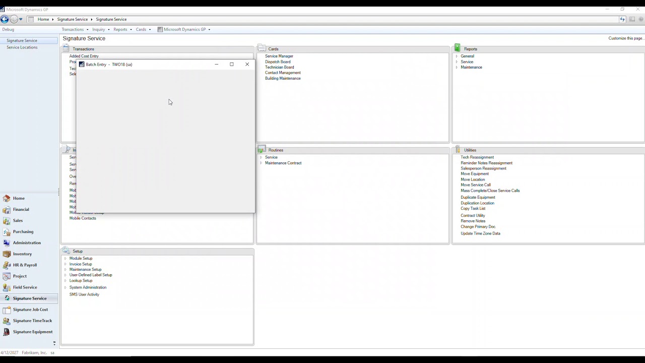Viewport: 645px width, 363px height.
Task: Open the Signature Equipment navigation button
Action: [x=29, y=331]
